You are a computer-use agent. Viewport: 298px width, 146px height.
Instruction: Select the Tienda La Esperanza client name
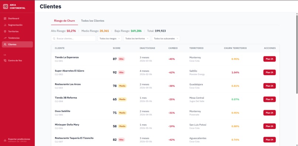[x=67, y=57]
